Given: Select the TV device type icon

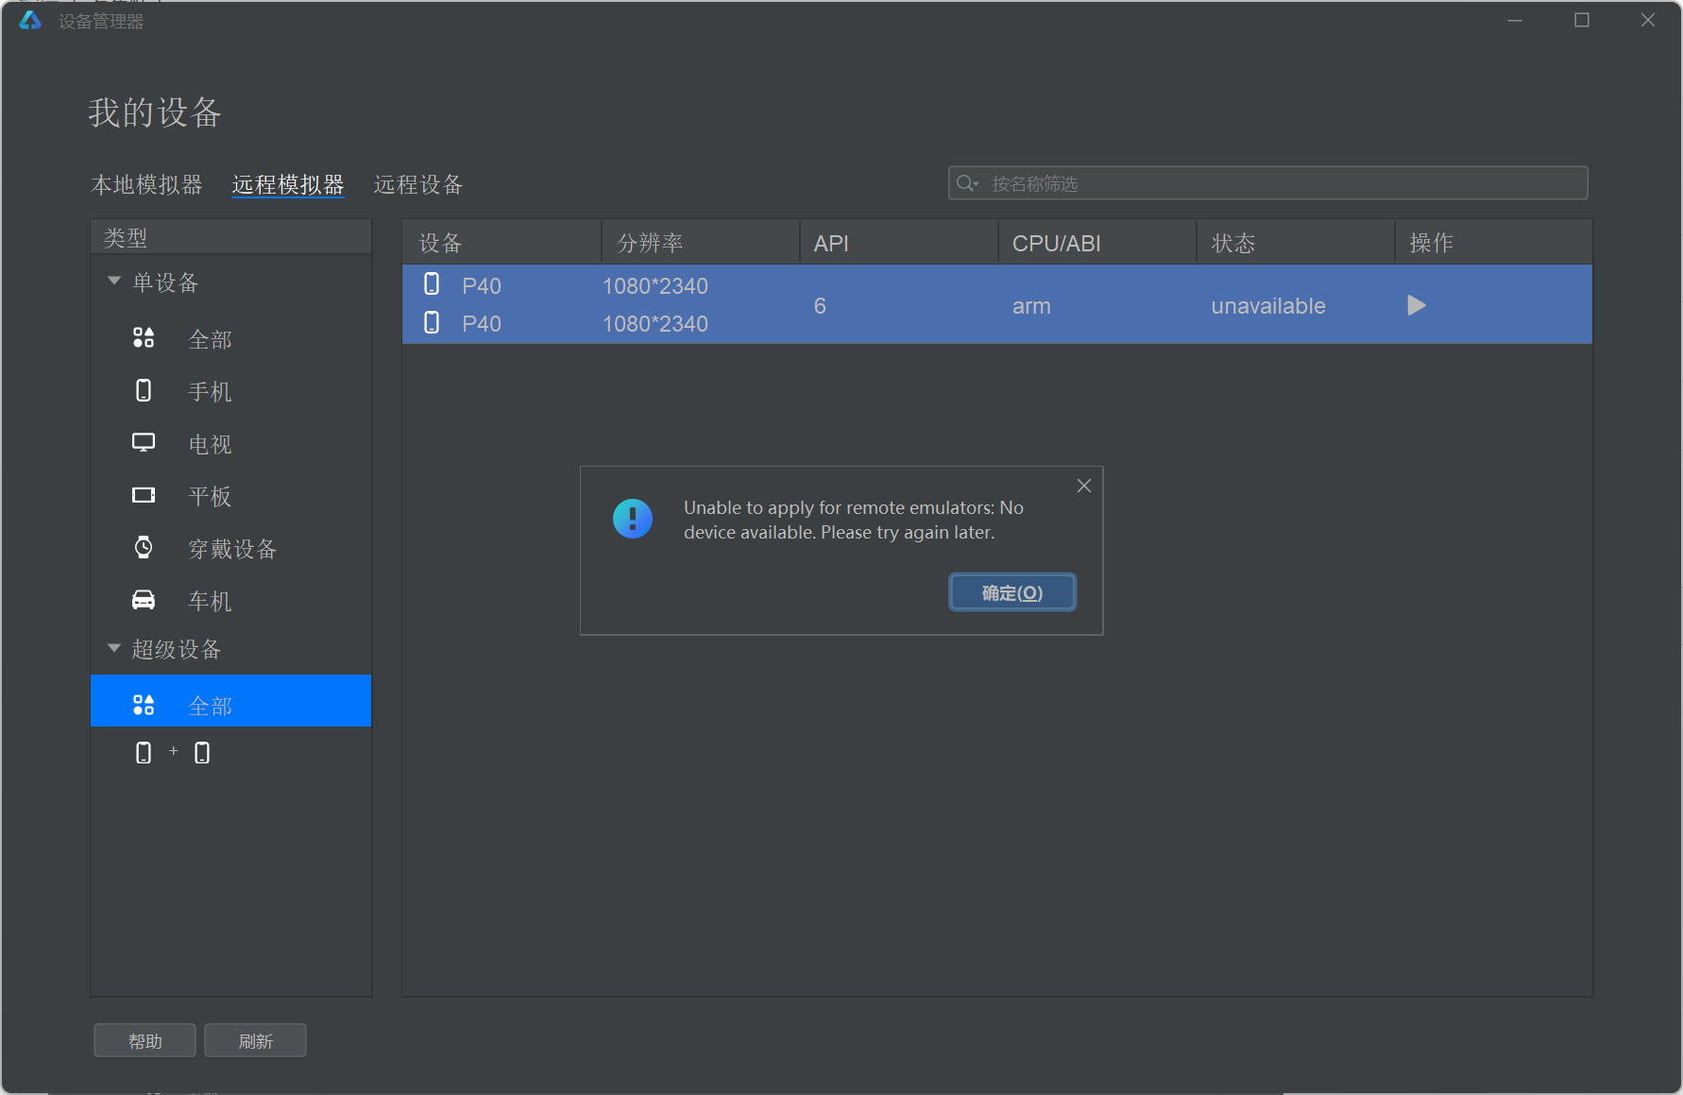Looking at the screenshot, I should click(x=144, y=443).
